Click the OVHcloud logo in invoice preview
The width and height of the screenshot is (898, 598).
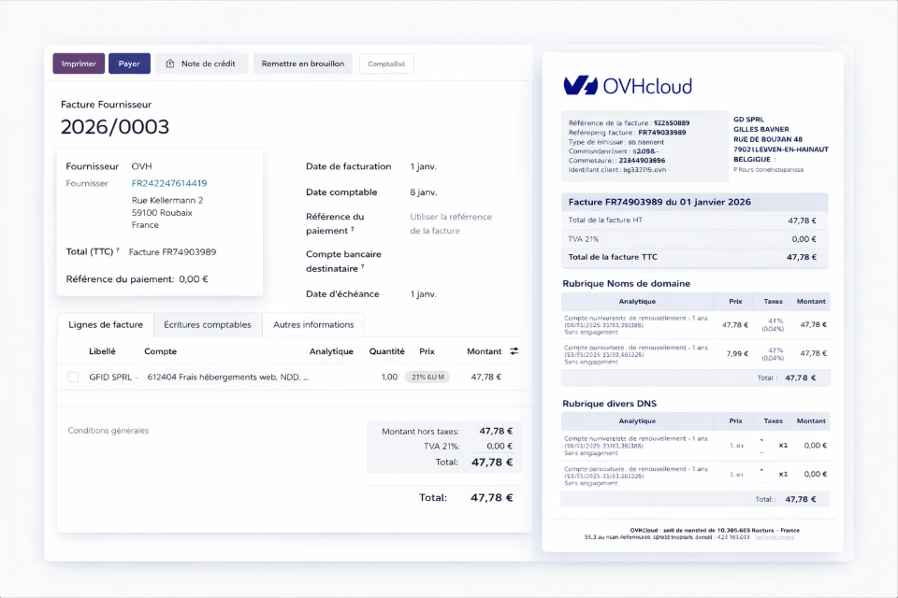628,86
